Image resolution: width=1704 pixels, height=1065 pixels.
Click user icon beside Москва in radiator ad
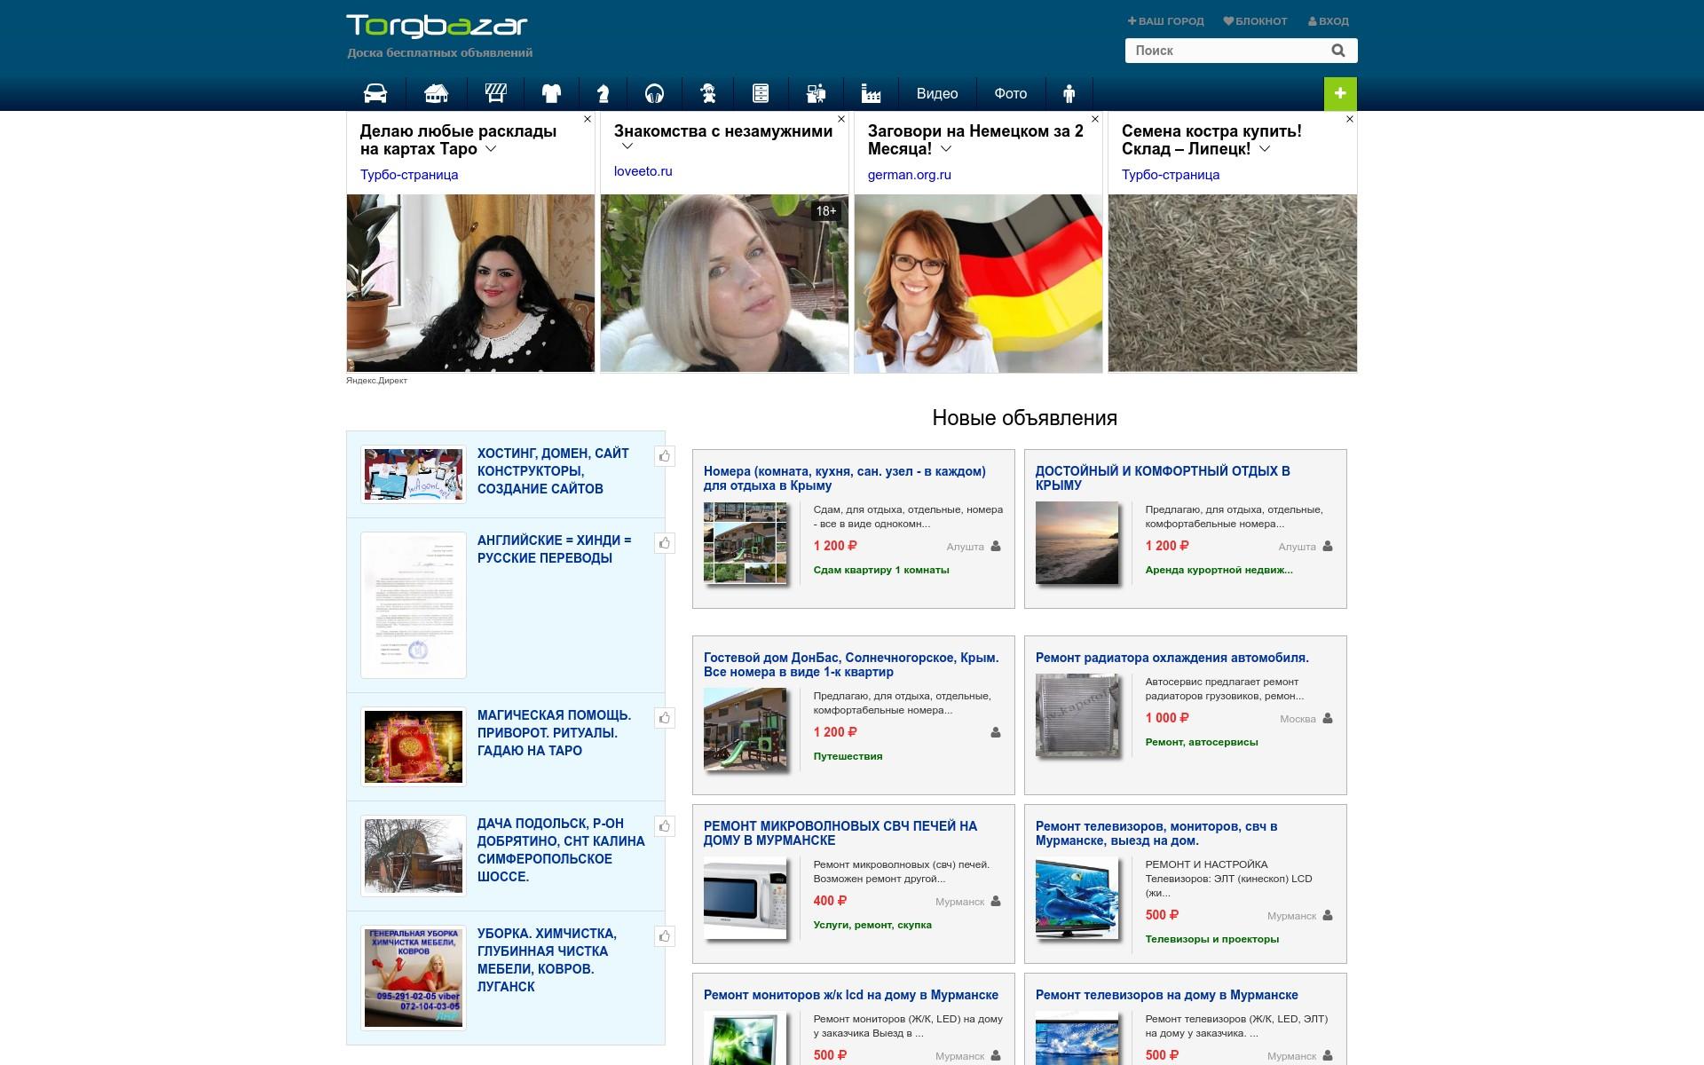click(x=1328, y=718)
